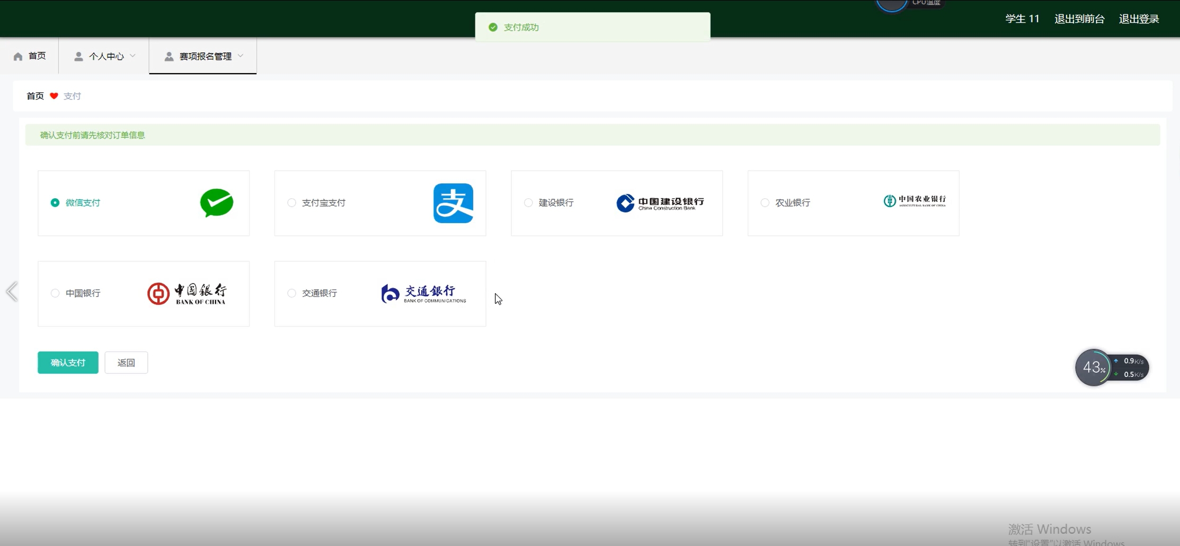1180x546 pixels.
Task: Open the 首页 navigation tab
Action: pos(30,56)
